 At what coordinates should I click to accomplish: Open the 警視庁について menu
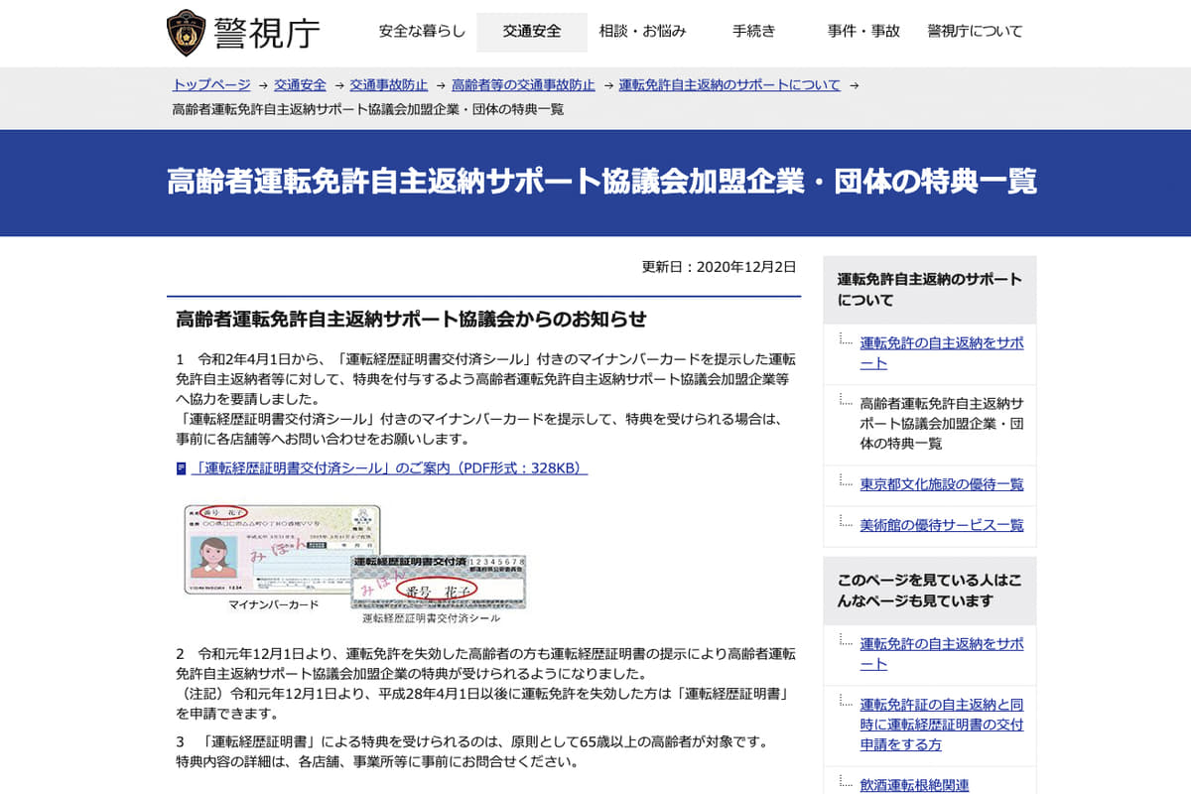975,31
